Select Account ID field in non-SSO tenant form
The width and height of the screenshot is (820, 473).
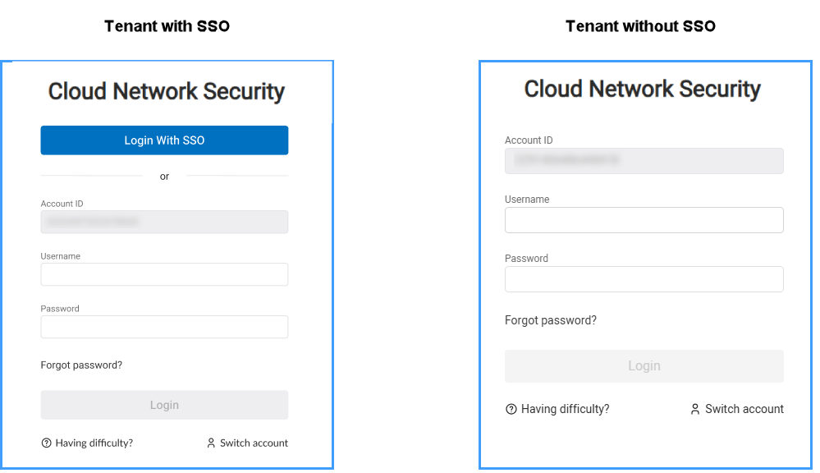coord(644,161)
